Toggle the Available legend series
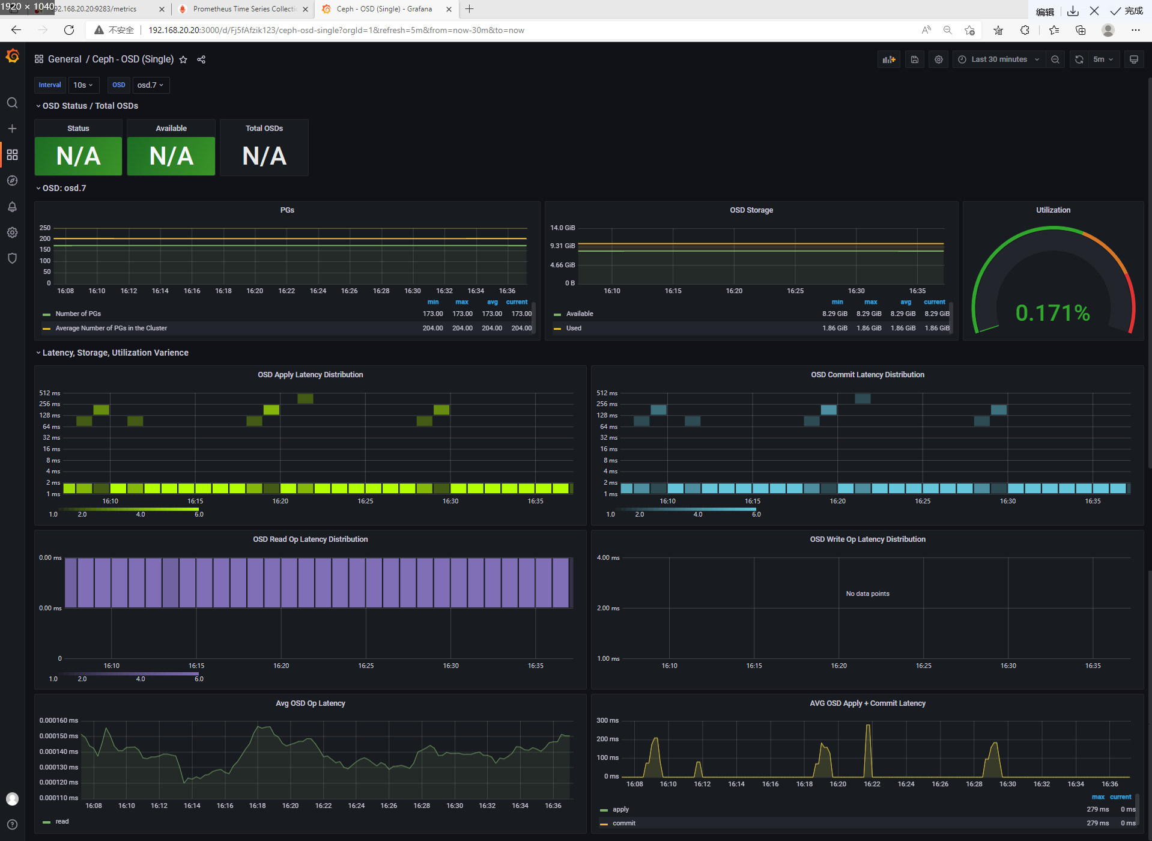Viewport: 1152px width, 841px height. point(580,314)
